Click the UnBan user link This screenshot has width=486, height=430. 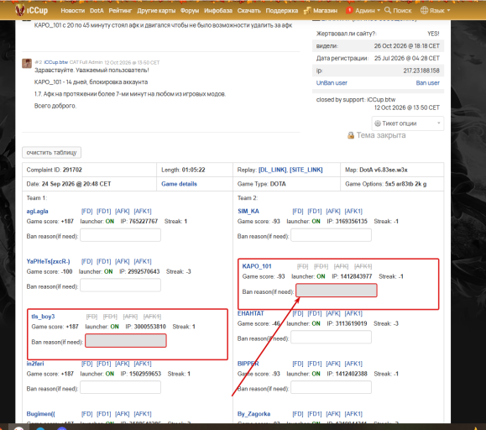pyautogui.click(x=332, y=83)
